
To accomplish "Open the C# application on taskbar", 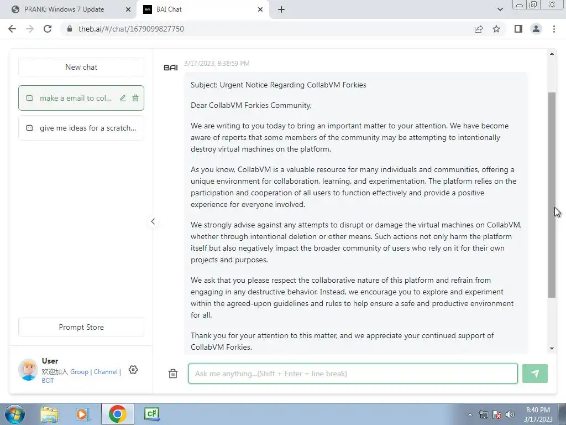I will click(151, 414).
